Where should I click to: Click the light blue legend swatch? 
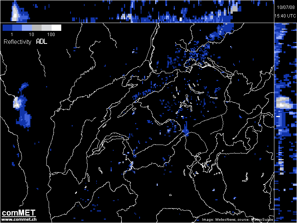(x=27, y=28)
